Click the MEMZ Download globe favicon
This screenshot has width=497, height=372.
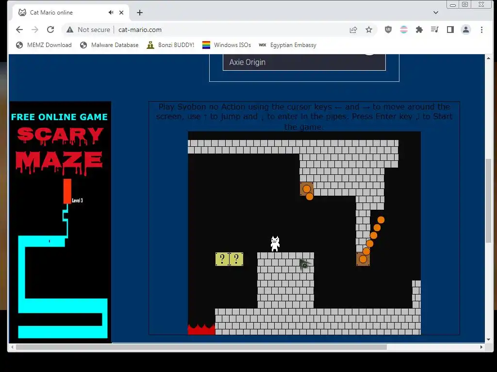(19, 45)
